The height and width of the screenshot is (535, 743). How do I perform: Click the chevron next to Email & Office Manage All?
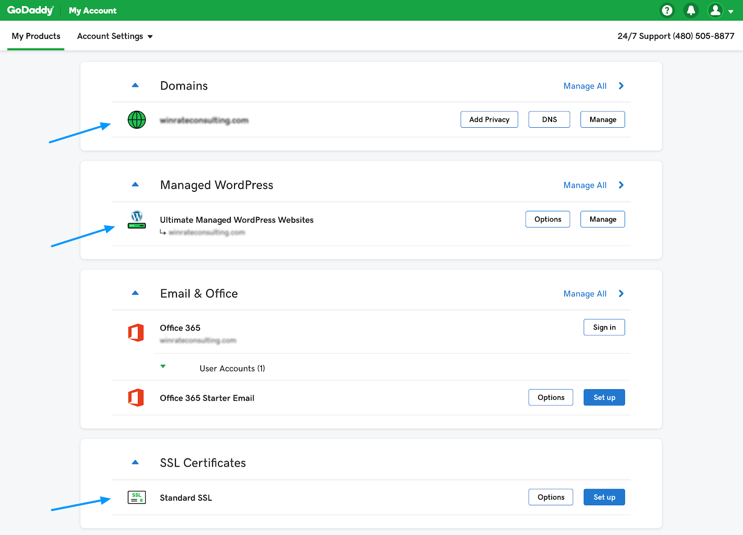(x=621, y=294)
